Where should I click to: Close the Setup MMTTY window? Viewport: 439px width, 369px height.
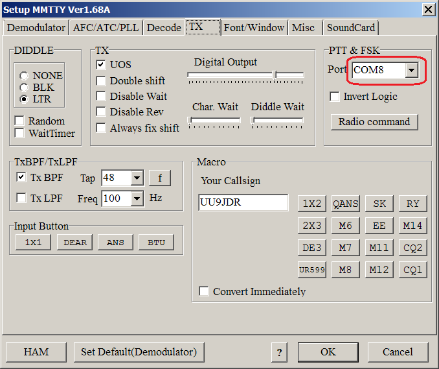click(429, 10)
